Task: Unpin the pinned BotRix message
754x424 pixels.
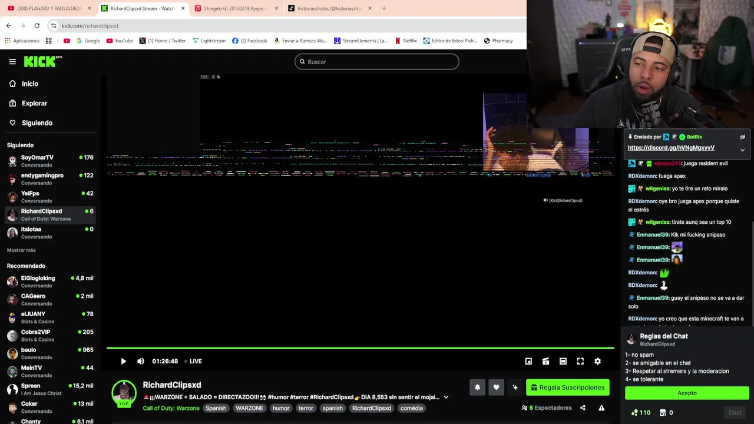Action: pyautogui.click(x=742, y=137)
